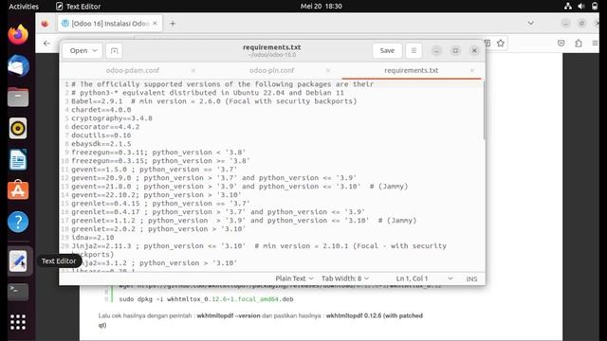Click the volume icon in top bar
Image resolution: width=607 pixels, height=341 pixels.
click(581, 7)
